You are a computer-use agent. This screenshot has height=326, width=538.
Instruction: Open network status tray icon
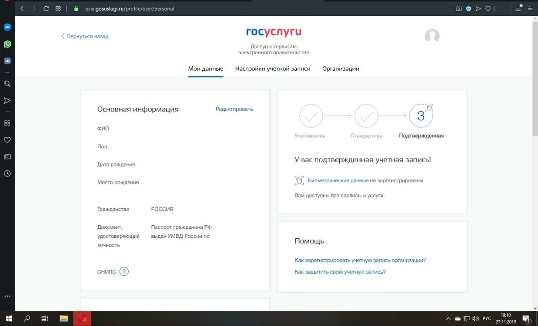point(467,318)
